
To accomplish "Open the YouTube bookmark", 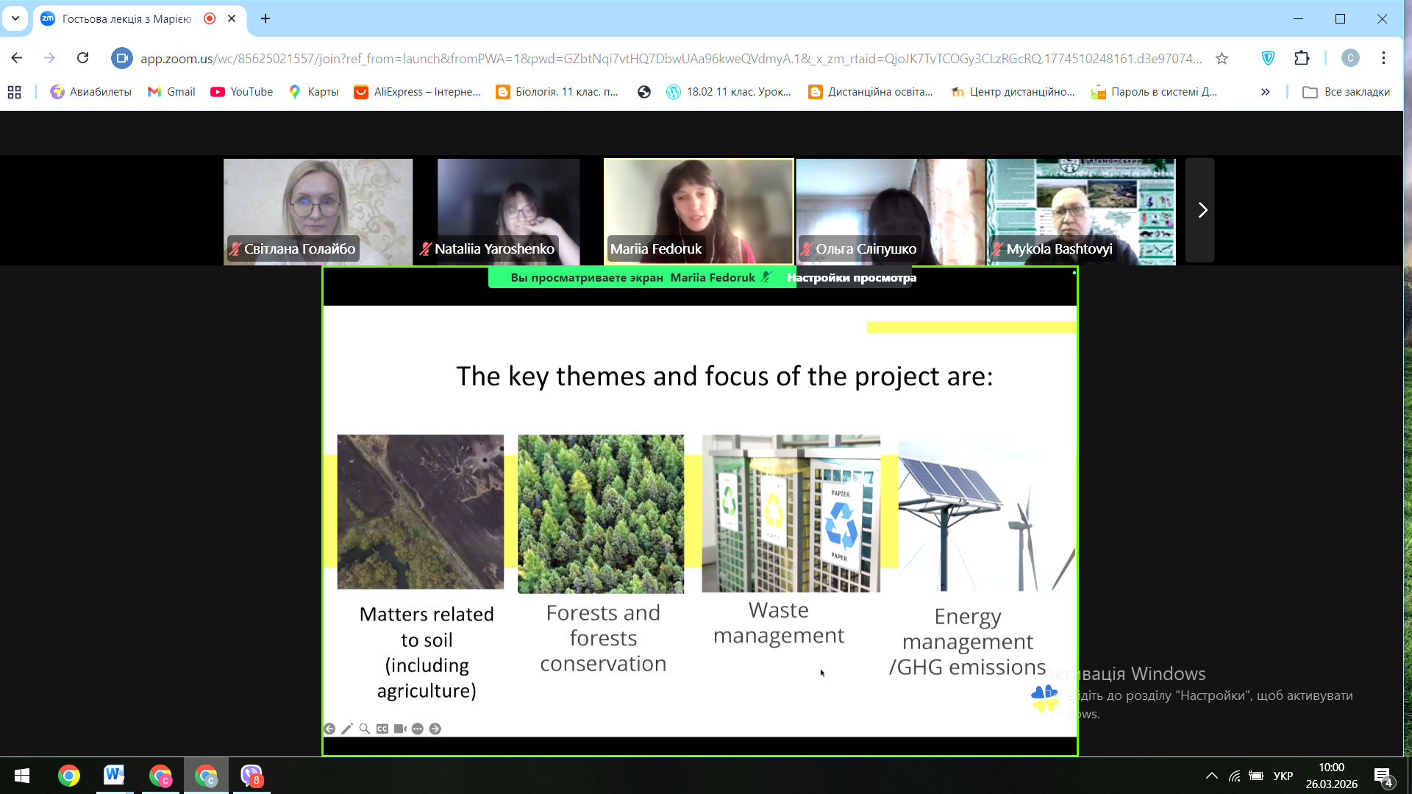I will click(x=242, y=92).
